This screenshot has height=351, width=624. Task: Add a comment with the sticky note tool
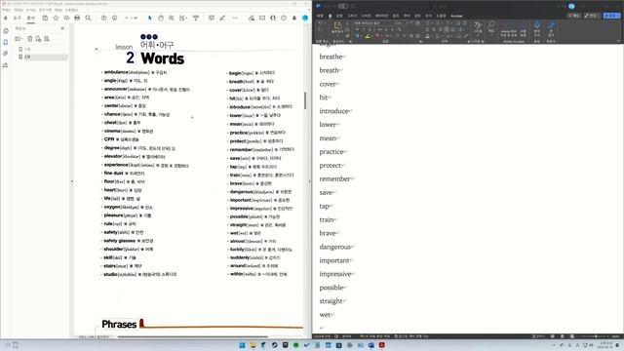[x=212, y=18]
